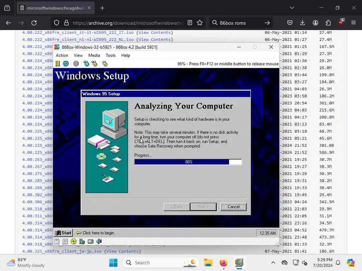Click the Windows 11 taskbar Search box
The image size is (362, 271).
(161, 263)
